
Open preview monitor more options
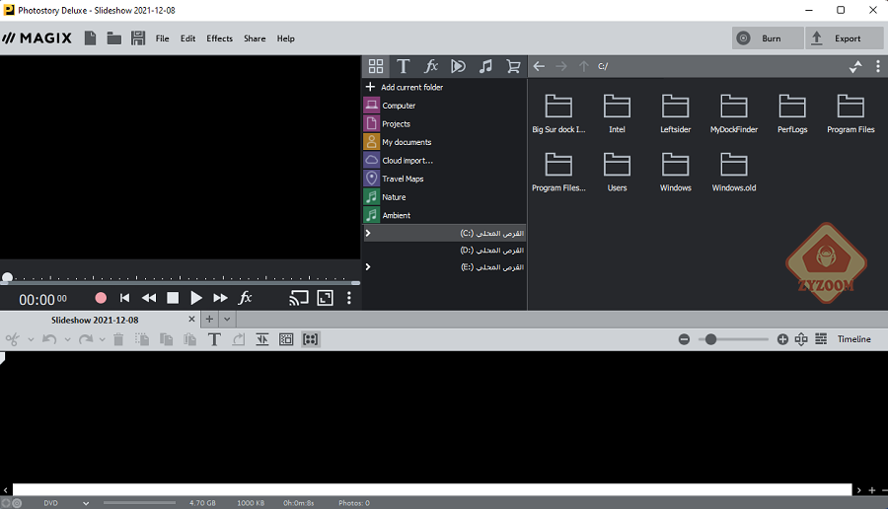coord(349,298)
